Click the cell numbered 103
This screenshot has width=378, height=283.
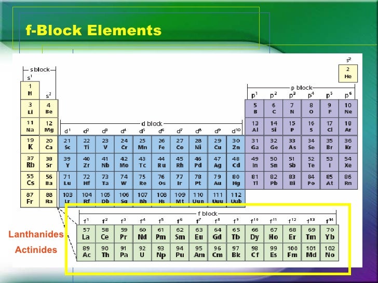point(67,198)
